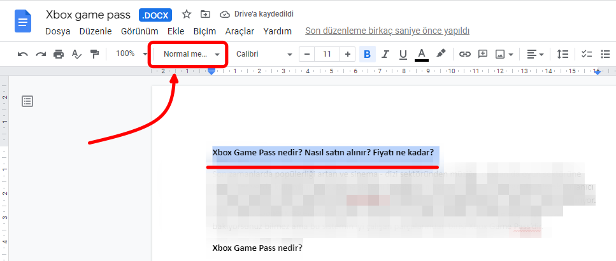Image resolution: width=616 pixels, height=261 pixels.
Task: Open the Yardım menu
Action: pos(277,31)
